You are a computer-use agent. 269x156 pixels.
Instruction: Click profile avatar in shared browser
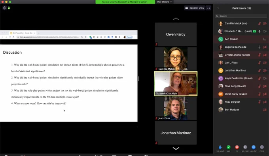tap(125, 37)
